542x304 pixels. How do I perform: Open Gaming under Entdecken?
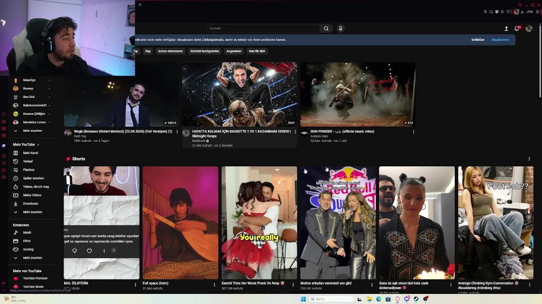click(x=28, y=250)
